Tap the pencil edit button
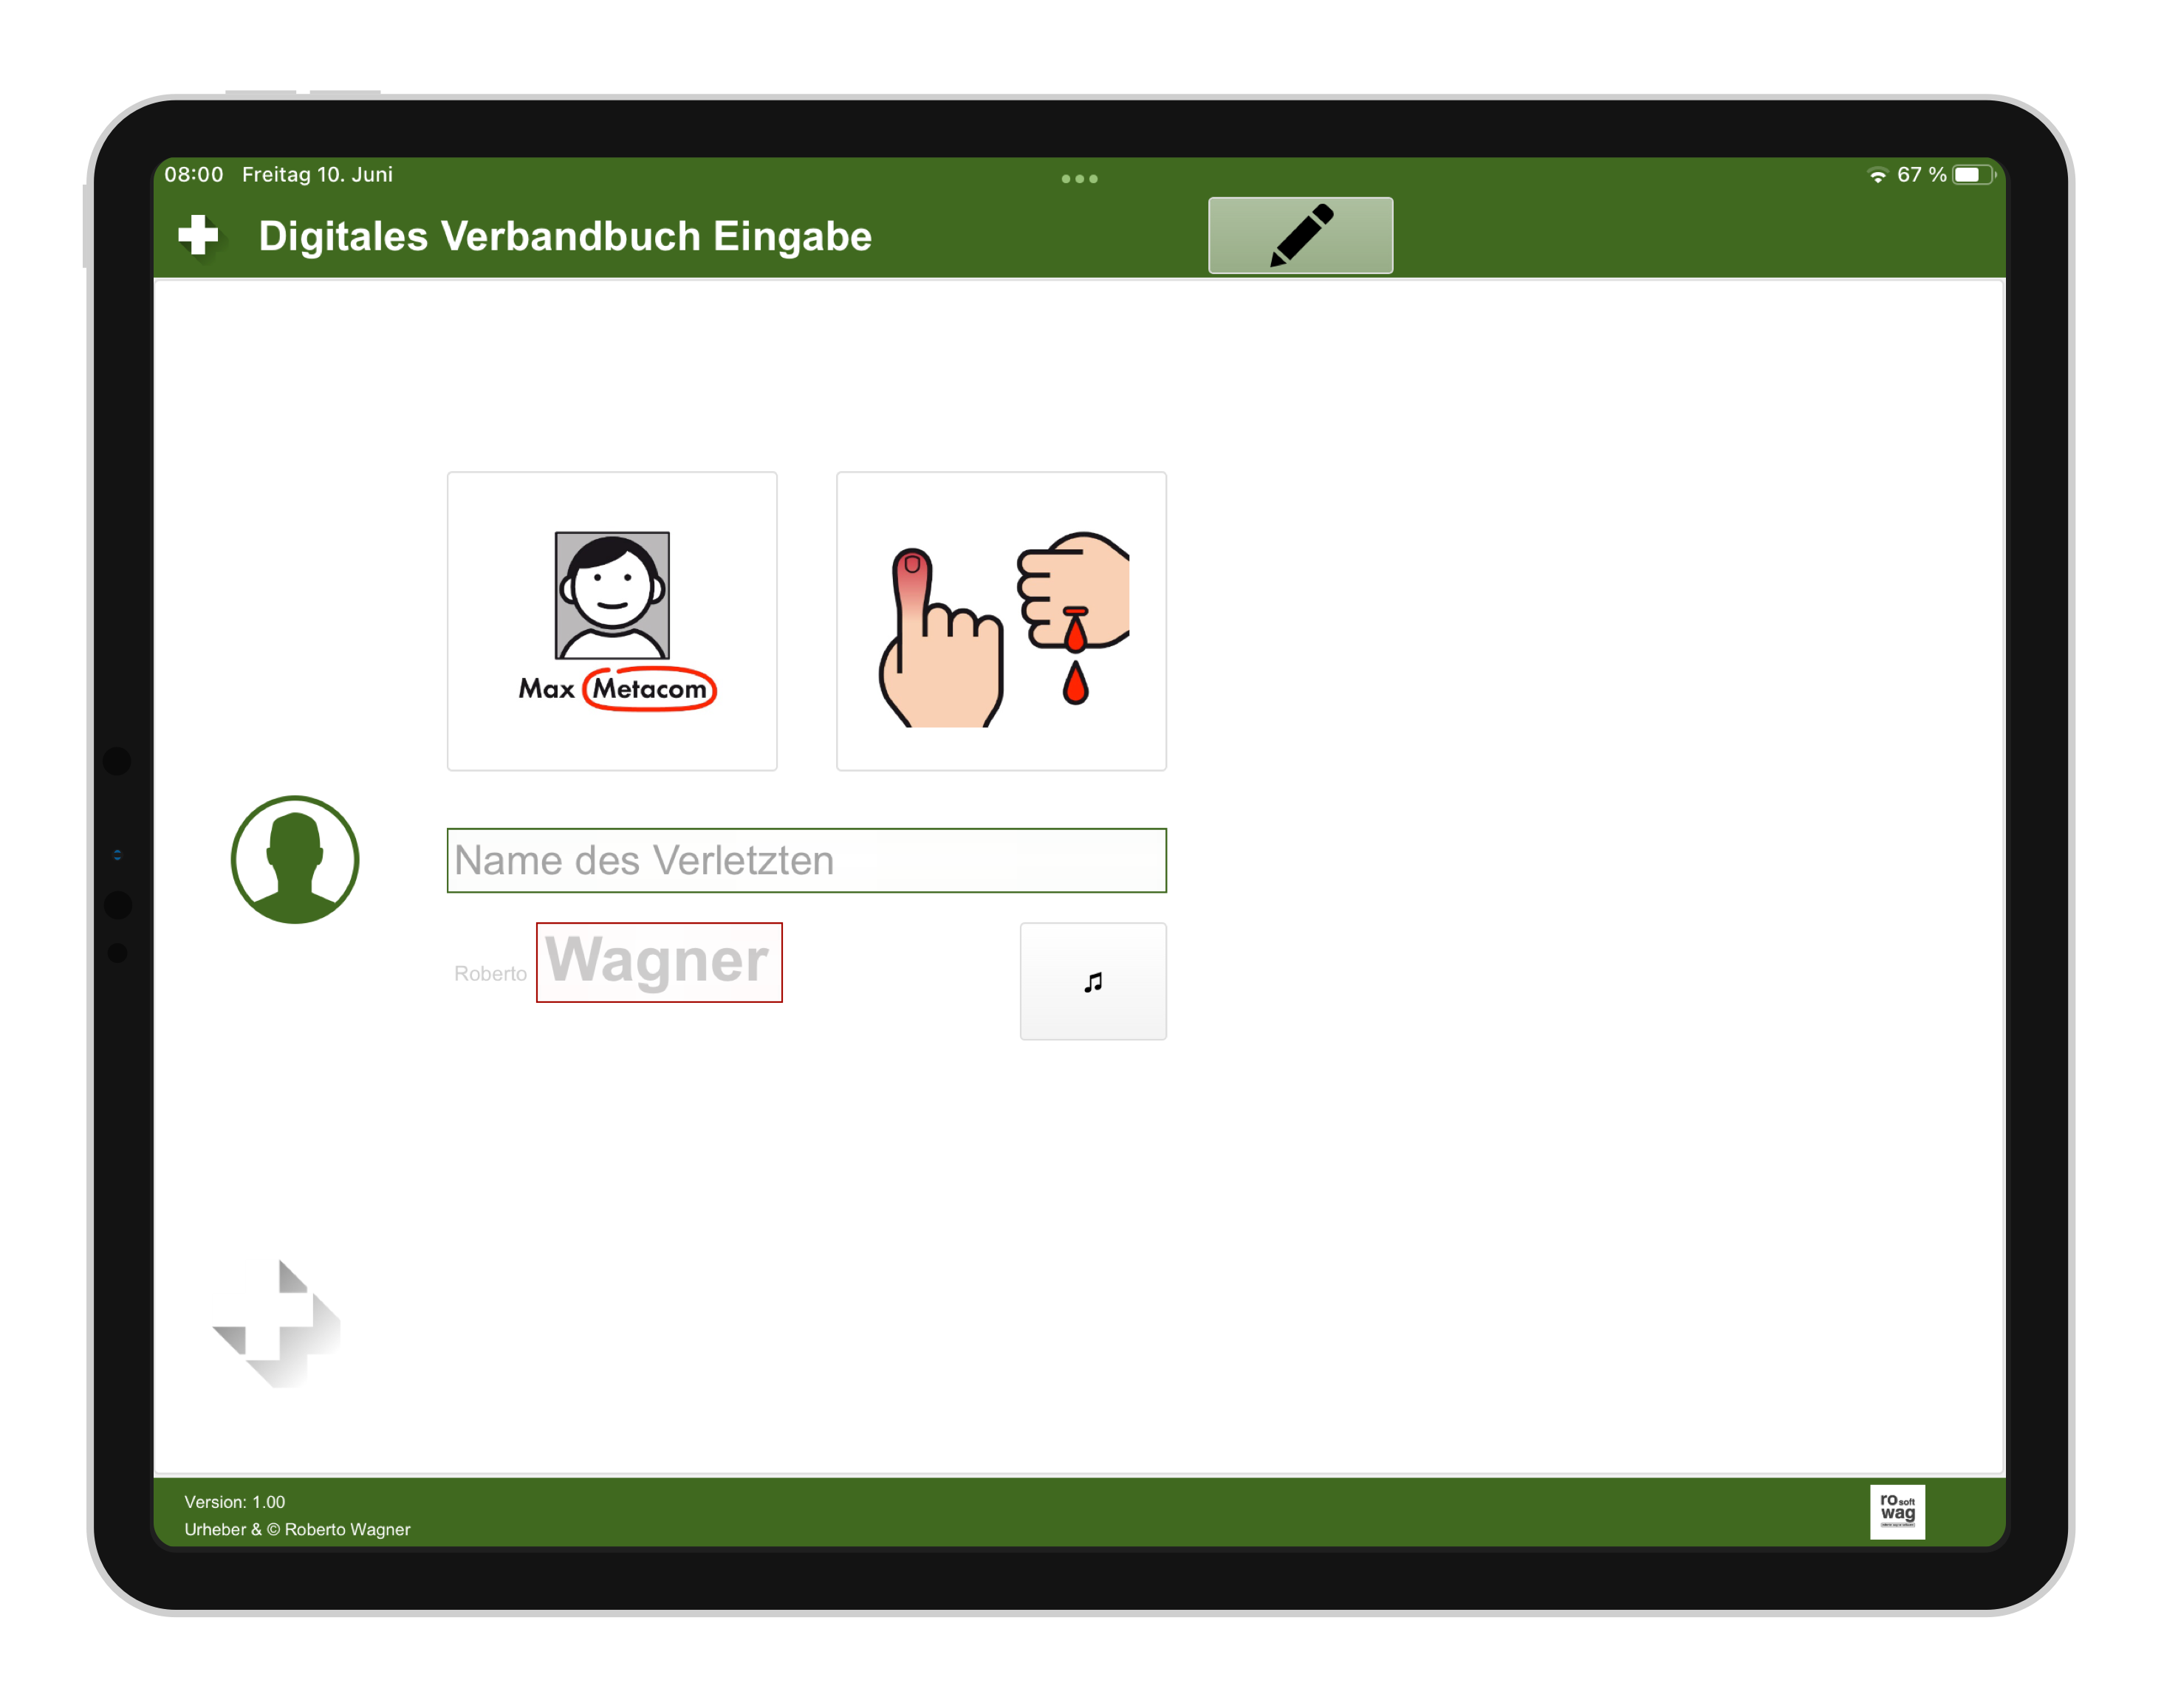Image resolution: width=2164 pixels, height=1708 pixels. [x=1300, y=236]
